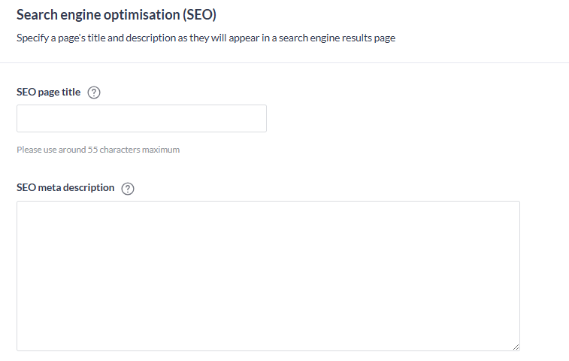This screenshot has height=361, width=569.
Task: Focus the SEO page title input field
Action: point(141,119)
